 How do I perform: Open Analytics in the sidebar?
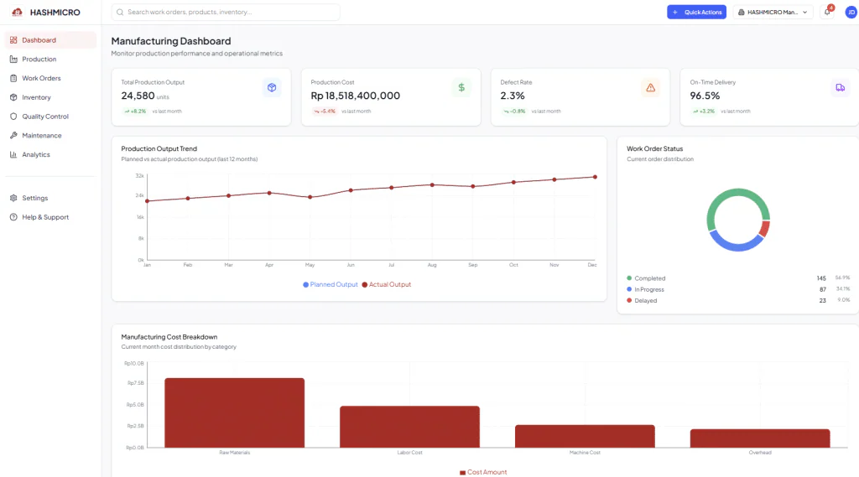(x=50, y=154)
